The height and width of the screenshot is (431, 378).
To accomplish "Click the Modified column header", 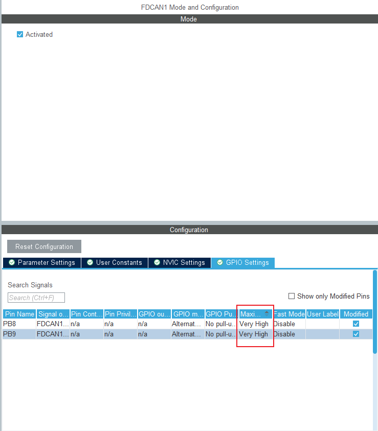I will [x=356, y=314].
